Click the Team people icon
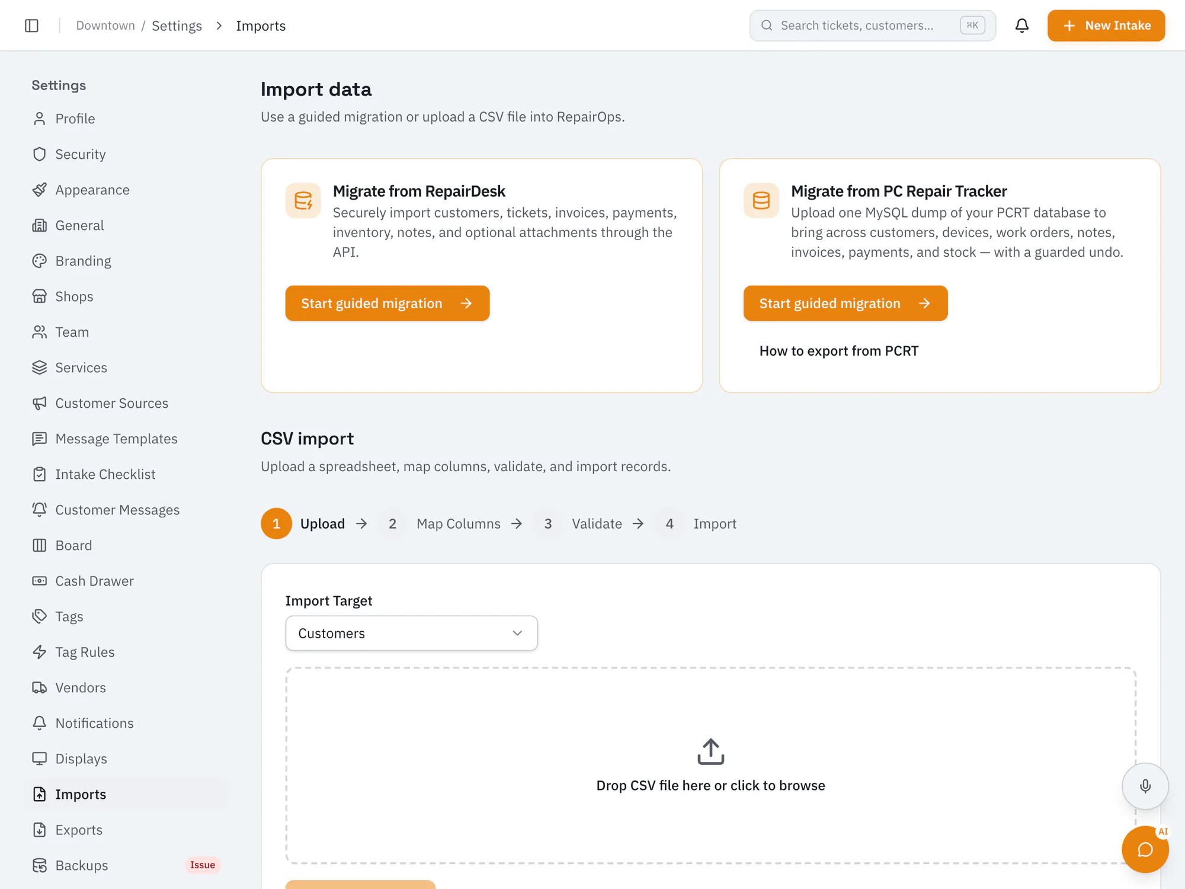The height and width of the screenshot is (889, 1185). pos(40,332)
